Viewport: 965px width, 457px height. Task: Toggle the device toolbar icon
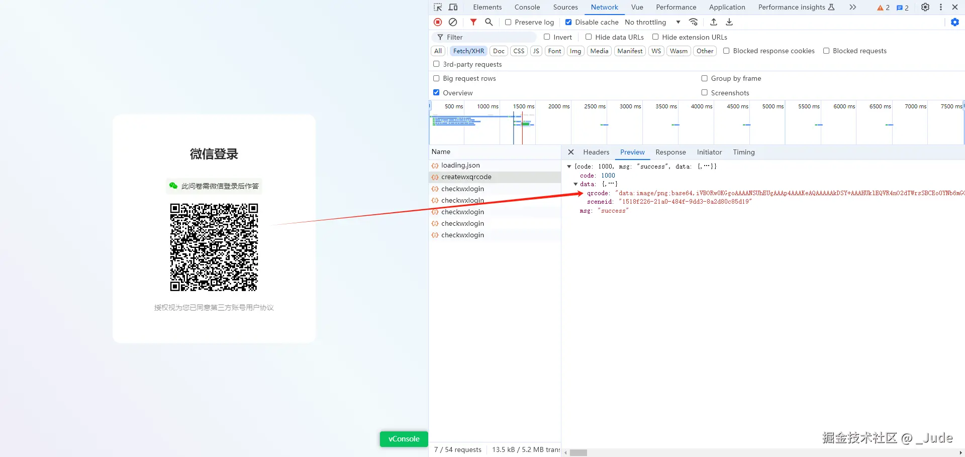[453, 7]
